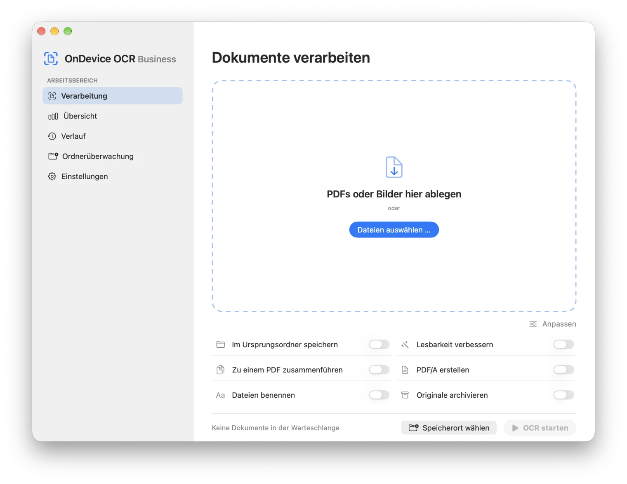
Task: Click the green zoom window button
Action: tap(68, 31)
